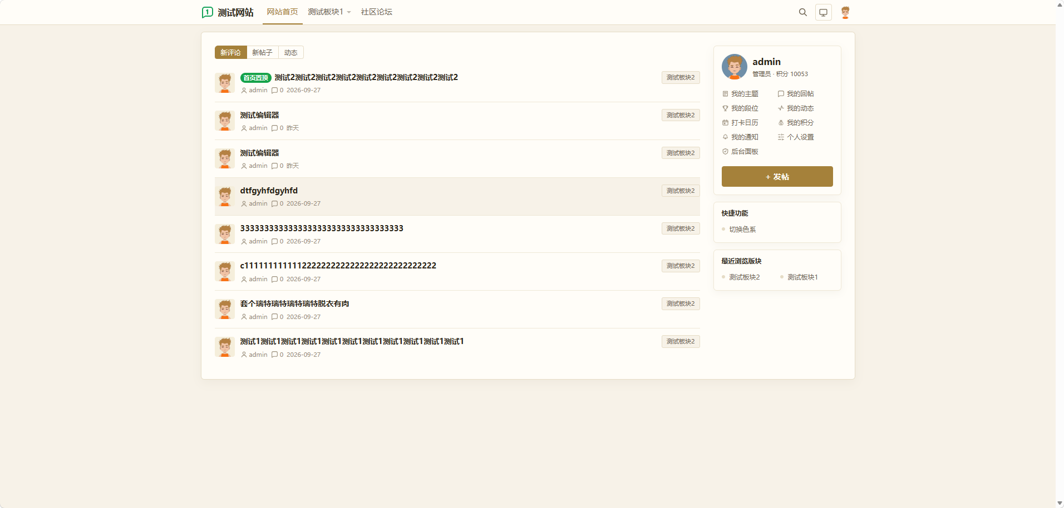Click the admin avatar in profile card

[735, 67]
